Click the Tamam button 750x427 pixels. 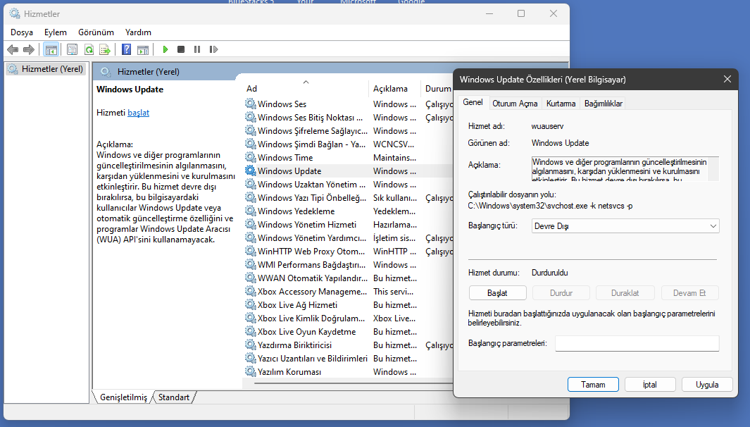593,385
